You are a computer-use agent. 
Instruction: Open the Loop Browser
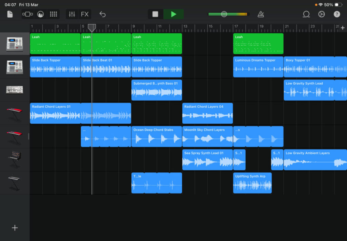click(306, 14)
